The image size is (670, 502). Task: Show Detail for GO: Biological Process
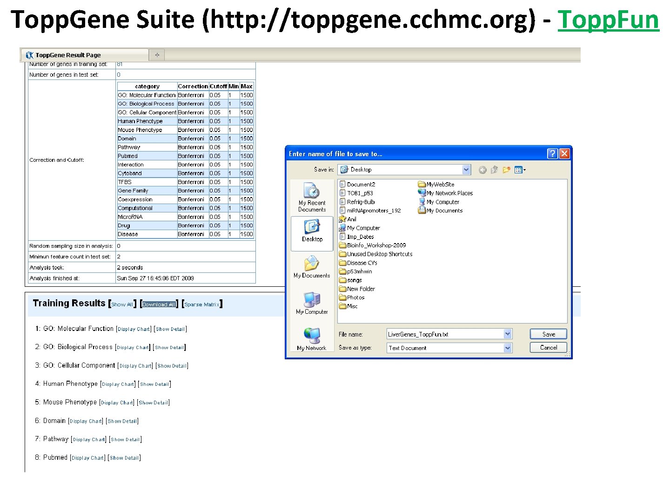click(x=169, y=348)
